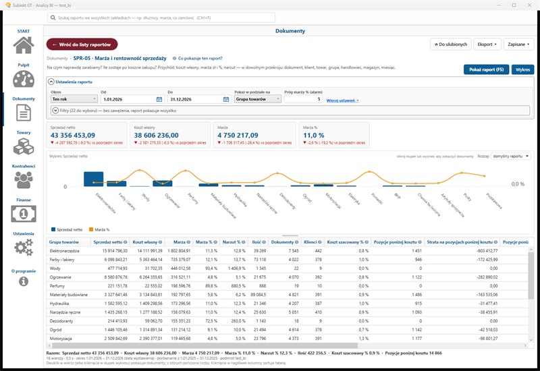Open the Finanse banknote icon
Screen dimensions: 540x371
click(x=24, y=214)
